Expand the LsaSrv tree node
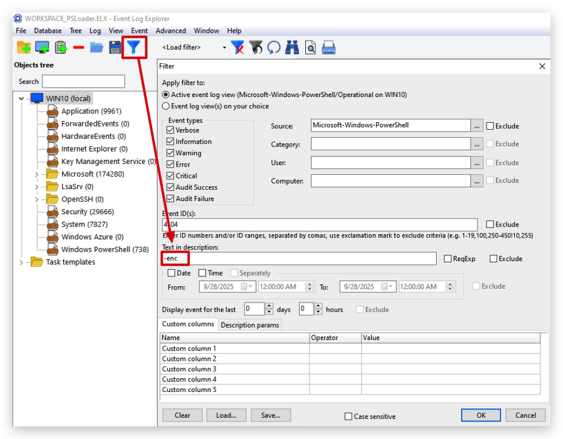 click(x=37, y=187)
